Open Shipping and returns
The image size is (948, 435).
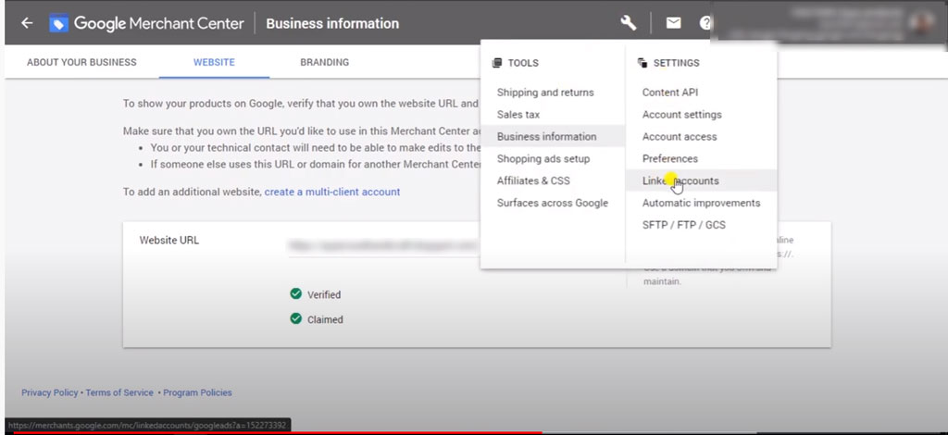[x=545, y=93]
